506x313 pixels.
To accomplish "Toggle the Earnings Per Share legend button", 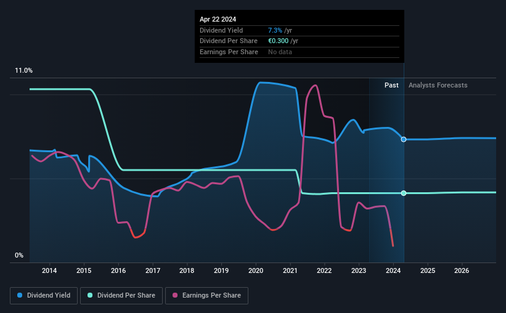I will [206, 296].
